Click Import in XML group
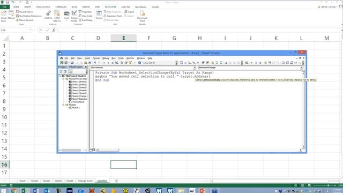This screenshot has height=193, width=343. coord(129,12)
